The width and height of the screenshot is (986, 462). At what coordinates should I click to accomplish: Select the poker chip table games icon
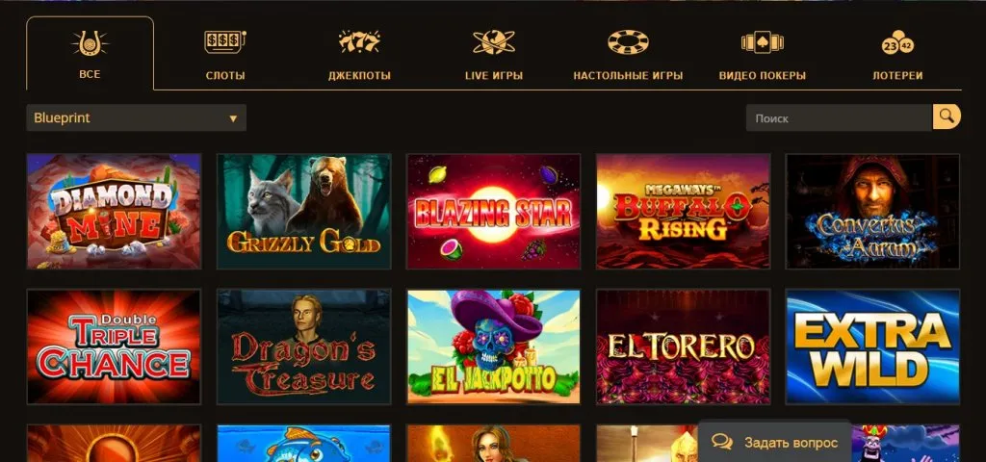click(628, 42)
